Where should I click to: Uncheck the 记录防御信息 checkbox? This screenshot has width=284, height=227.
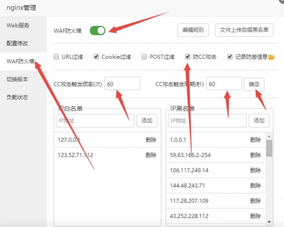(230, 57)
